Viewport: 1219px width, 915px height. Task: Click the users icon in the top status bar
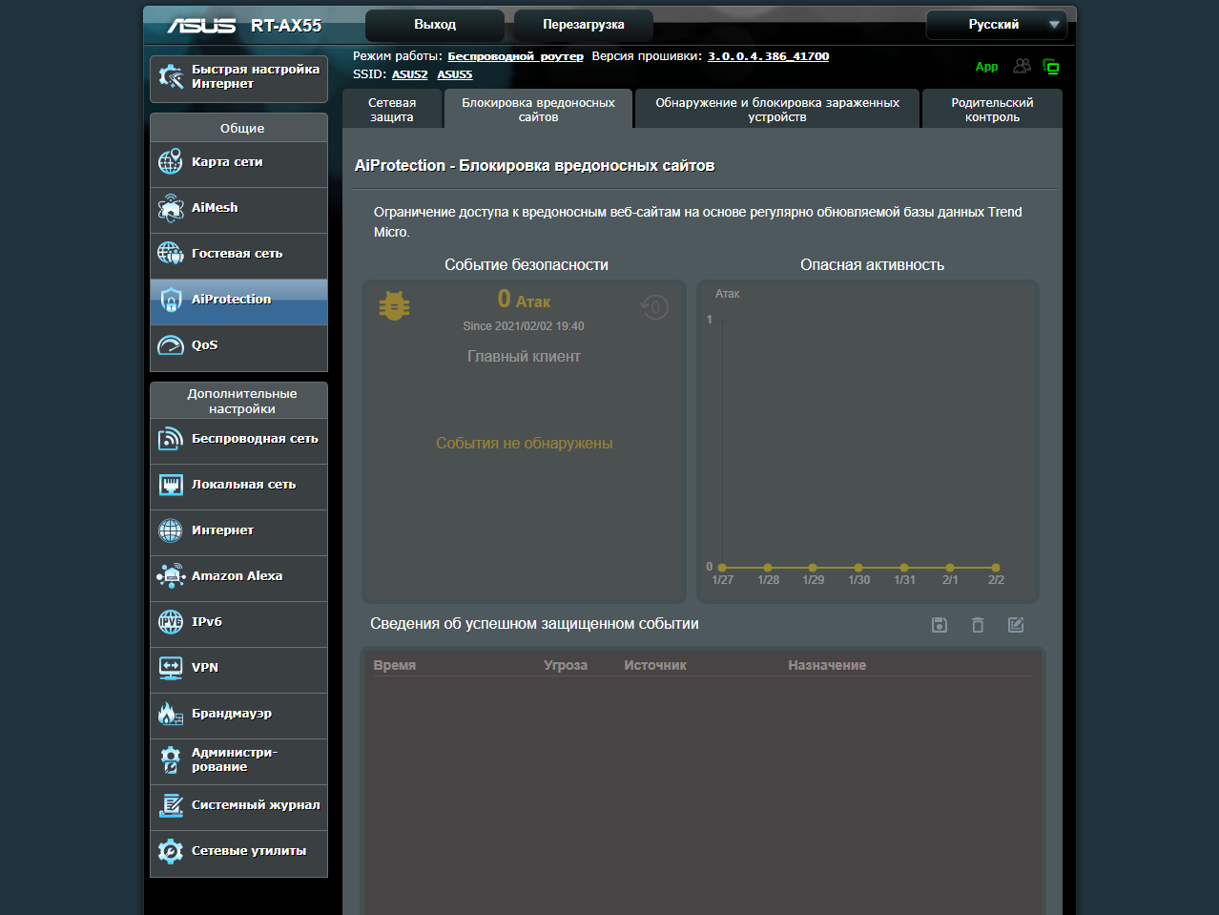1022,66
